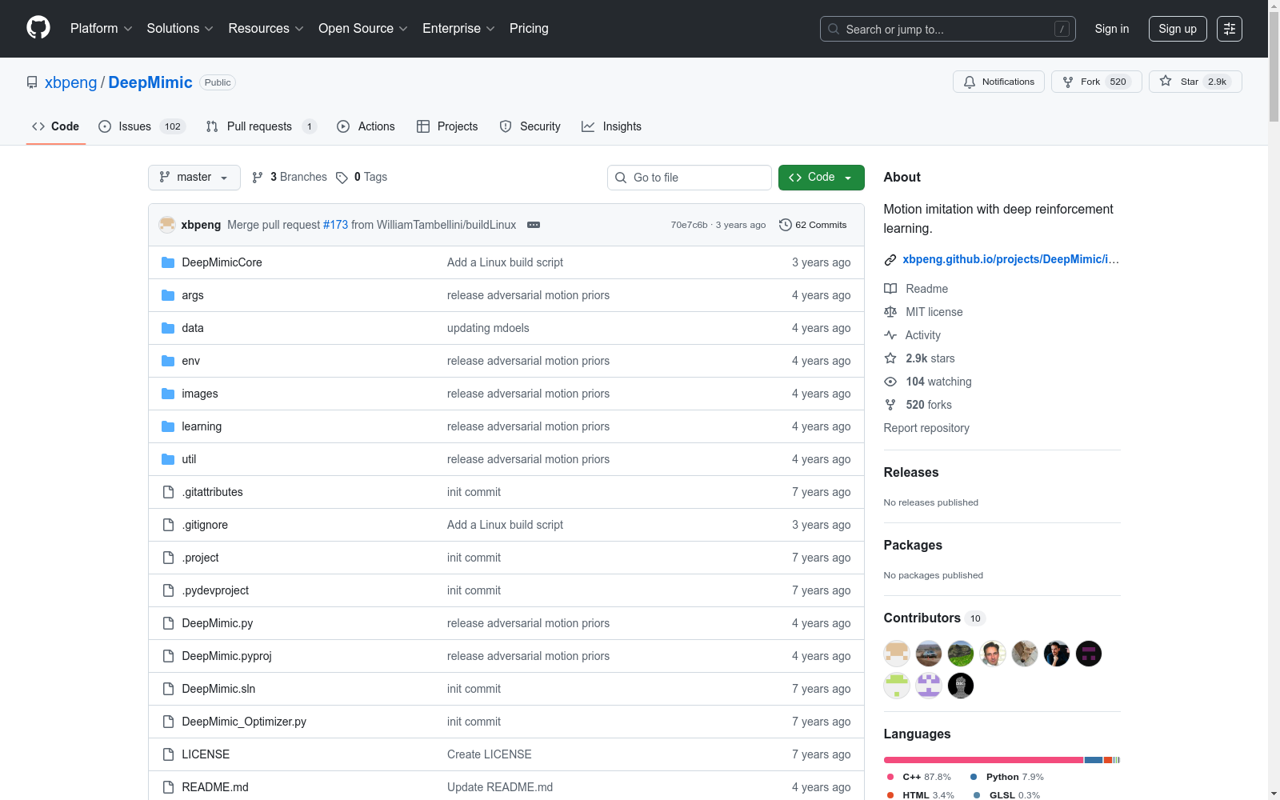
Task: Click the images folder icon
Action: click(x=168, y=394)
